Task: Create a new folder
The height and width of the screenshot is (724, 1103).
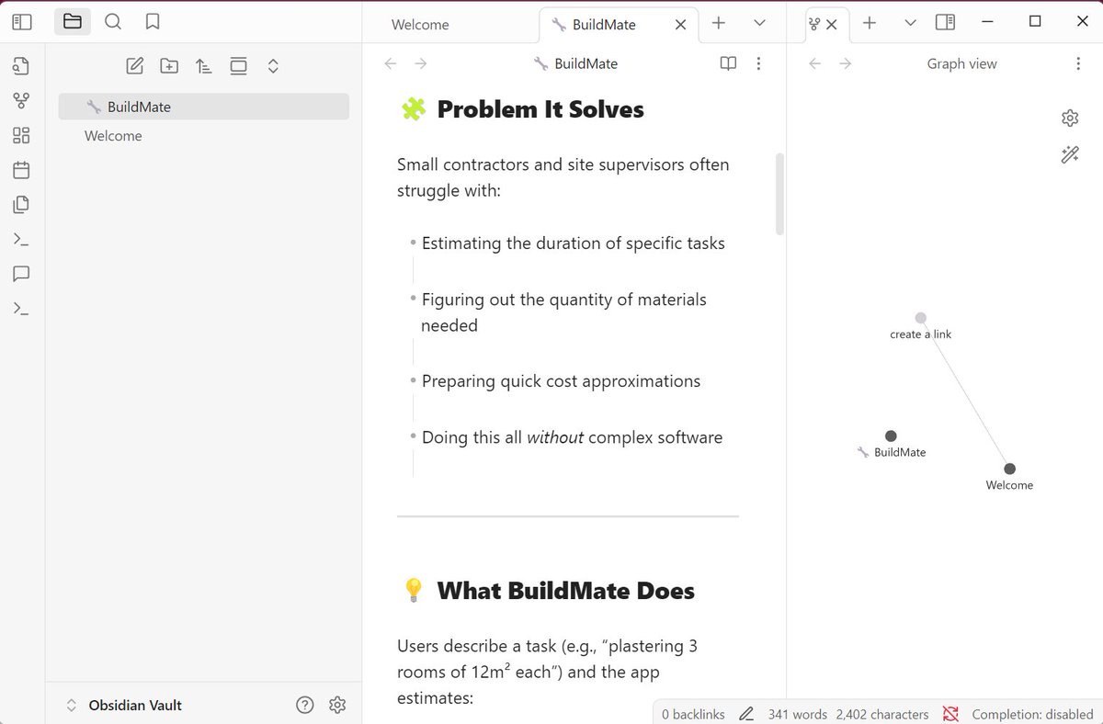Action: coord(169,65)
